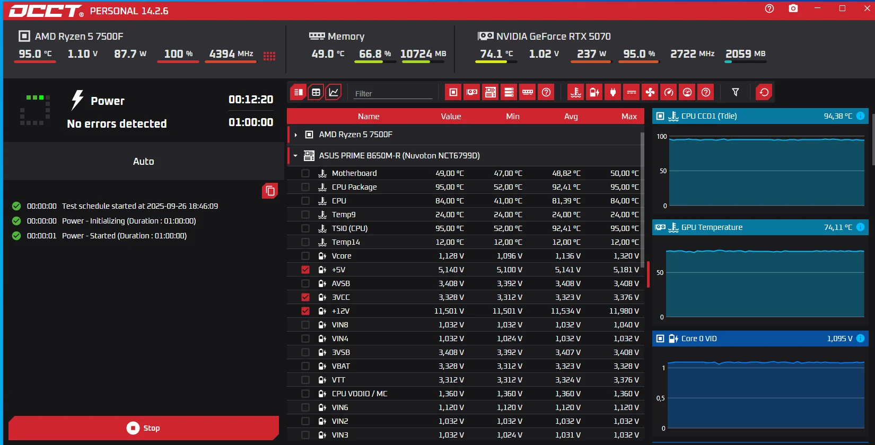Click the GPU Temperature graph header
The width and height of the screenshot is (875, 445).
760,227
